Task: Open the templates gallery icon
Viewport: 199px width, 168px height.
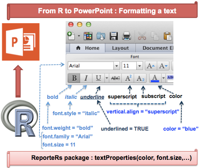Action: [x=88, y=36]
